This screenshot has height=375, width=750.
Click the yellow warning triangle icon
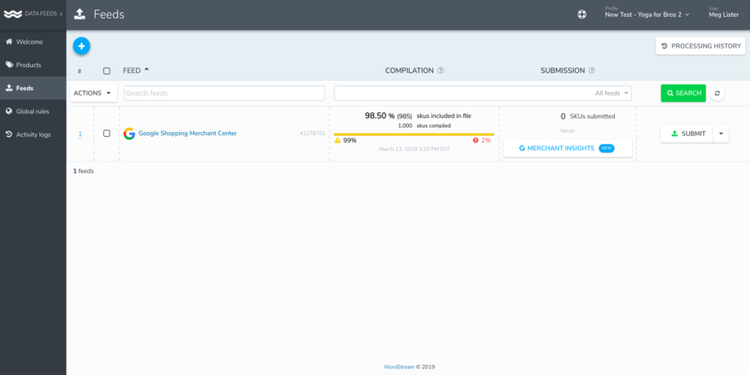click(337, 141)
